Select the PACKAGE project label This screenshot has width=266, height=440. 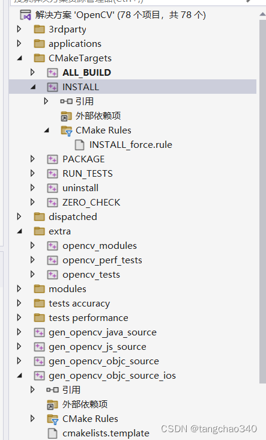click(83, 159)
